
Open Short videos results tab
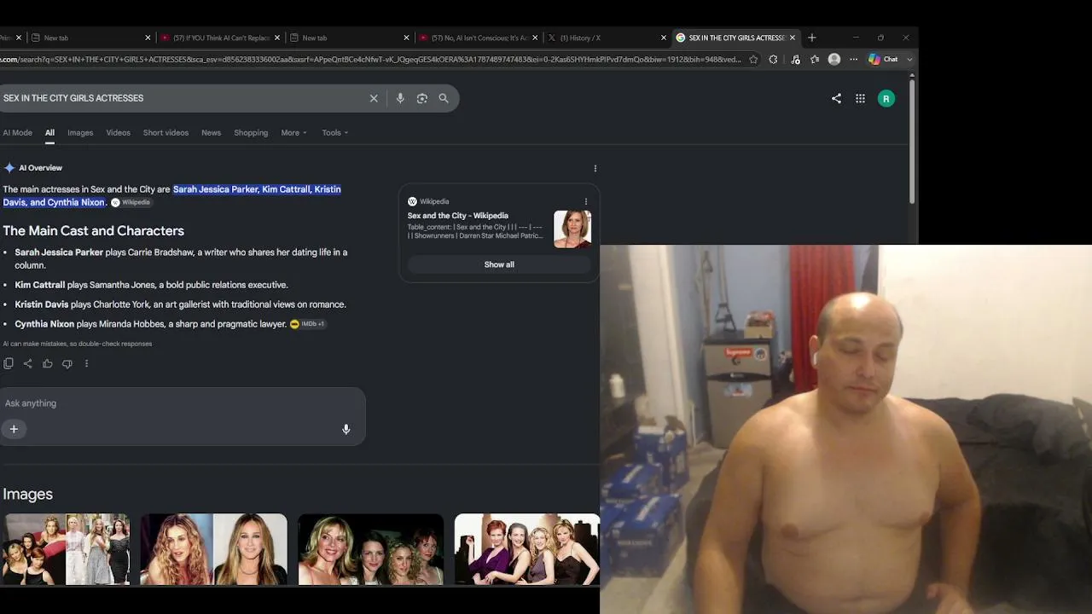[166, 133]
